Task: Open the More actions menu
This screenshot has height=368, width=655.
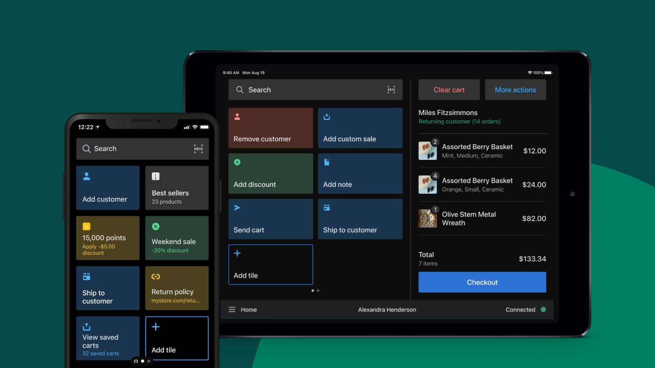Action: point(515,90)
